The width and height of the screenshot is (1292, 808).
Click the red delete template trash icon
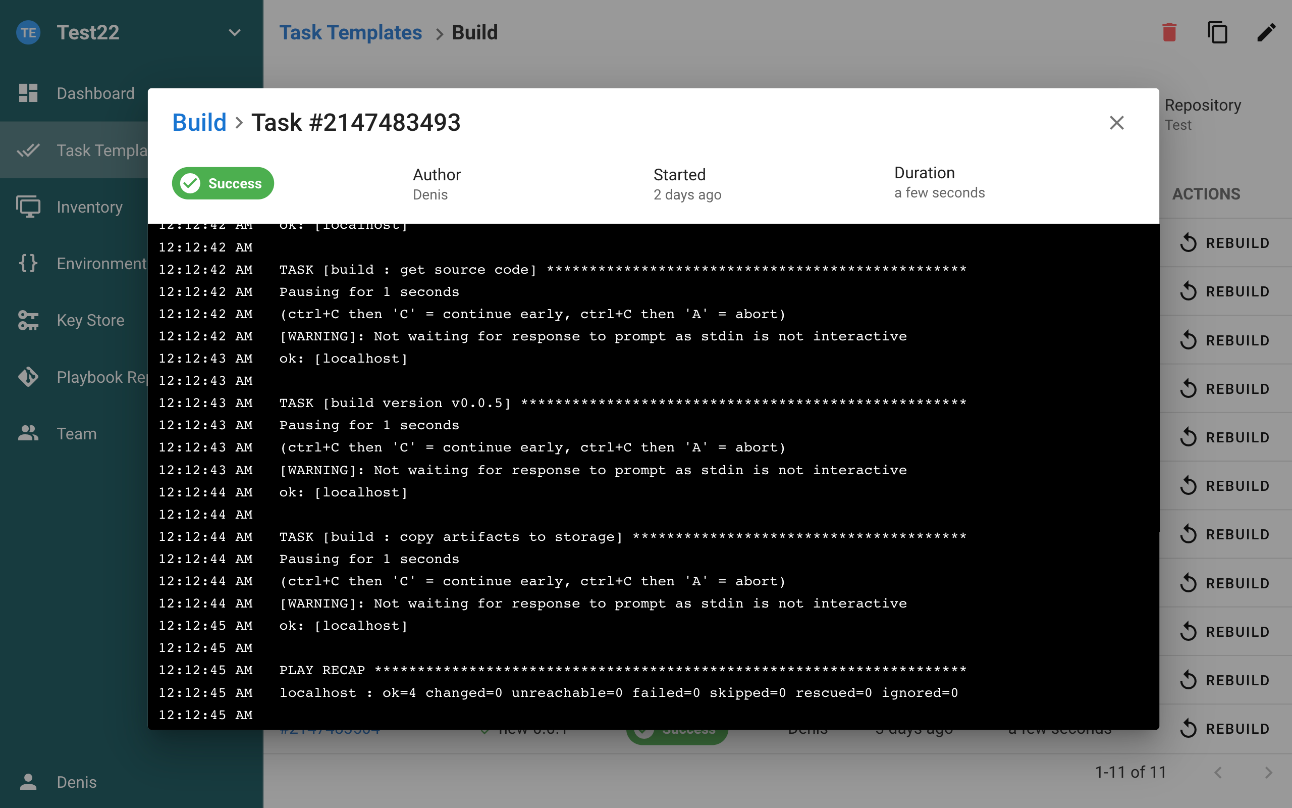pyautogui.click(x=1169, y=33)
